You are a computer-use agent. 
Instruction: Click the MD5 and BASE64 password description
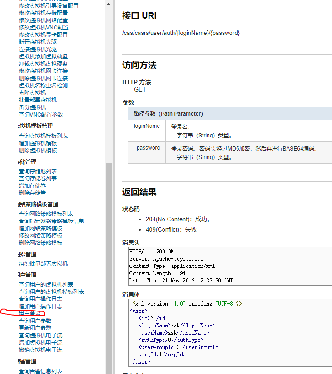click(244, 149)
